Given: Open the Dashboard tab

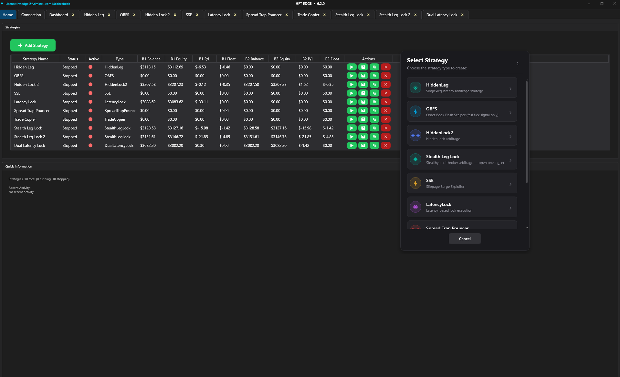Looking at the screenshot, I should [59, 15].
